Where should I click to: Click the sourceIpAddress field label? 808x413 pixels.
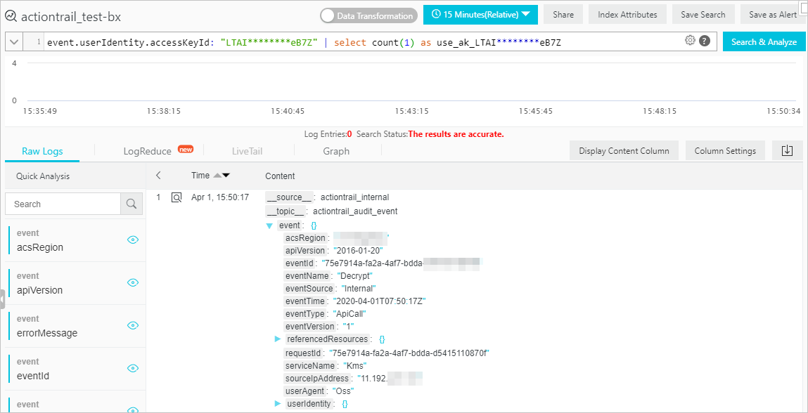pyautogui.click(x=316, y=379)
